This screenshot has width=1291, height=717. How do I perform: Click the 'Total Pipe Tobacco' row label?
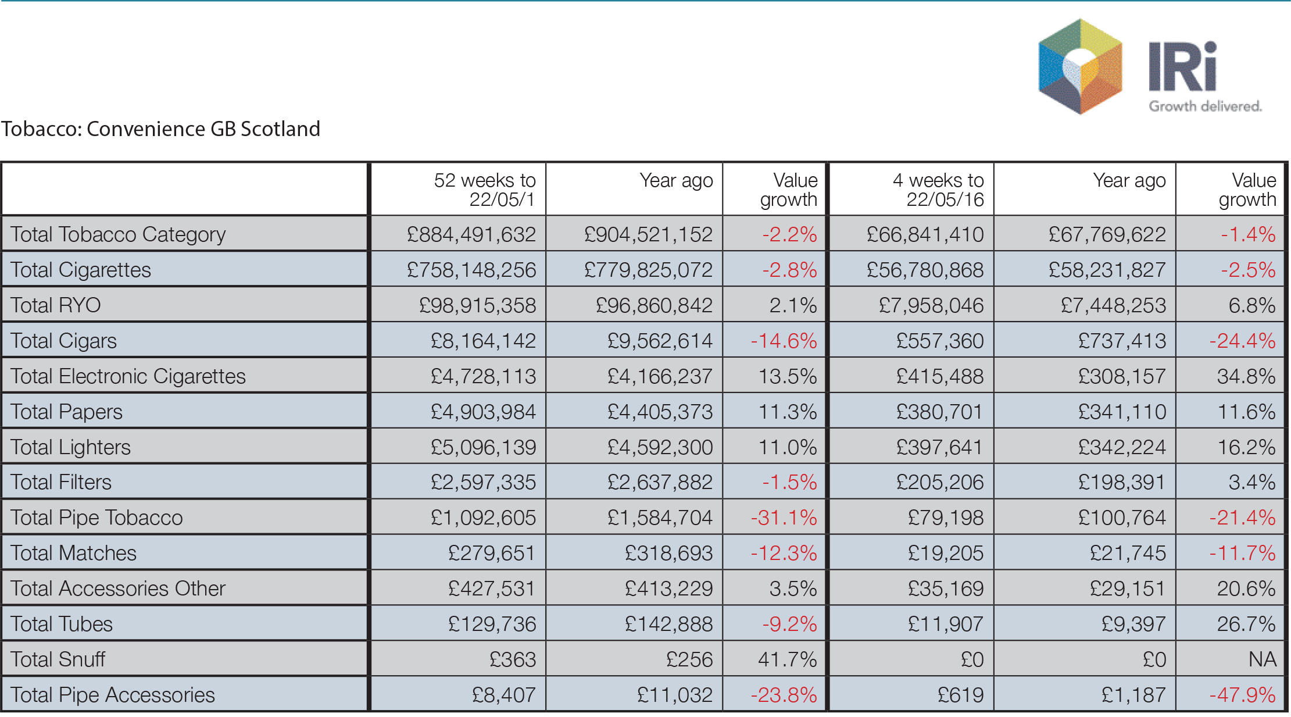(x=96, y=518)
